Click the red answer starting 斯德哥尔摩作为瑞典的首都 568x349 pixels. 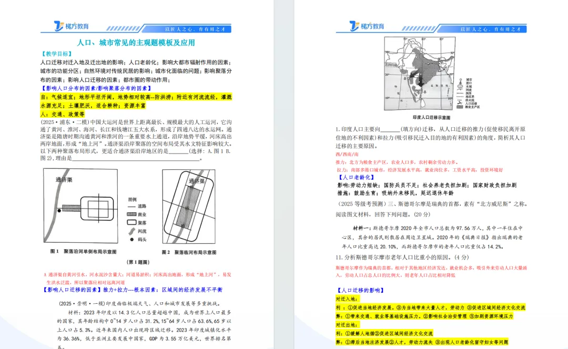pos(431,272)
